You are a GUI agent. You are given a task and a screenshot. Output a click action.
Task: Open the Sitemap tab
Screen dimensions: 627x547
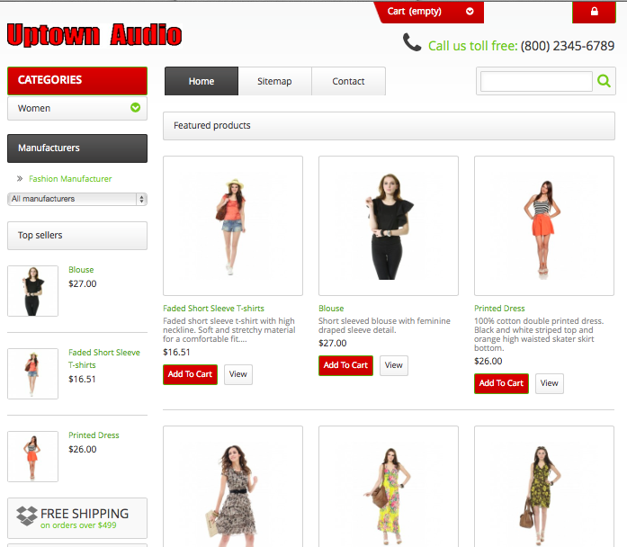274,81
